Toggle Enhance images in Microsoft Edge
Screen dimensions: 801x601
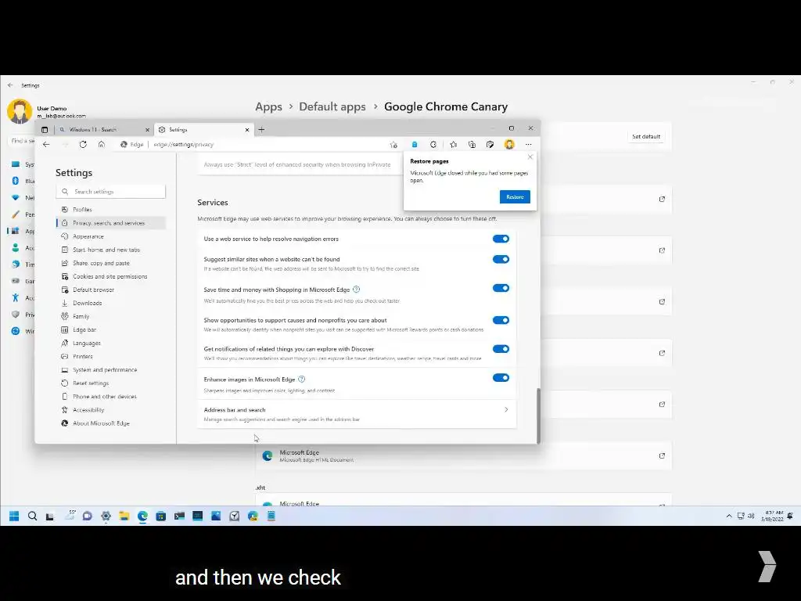[501, 378]
